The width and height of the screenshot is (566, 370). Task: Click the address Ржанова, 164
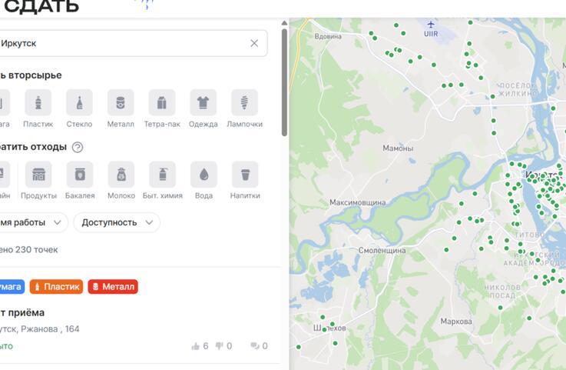point(50,329)
